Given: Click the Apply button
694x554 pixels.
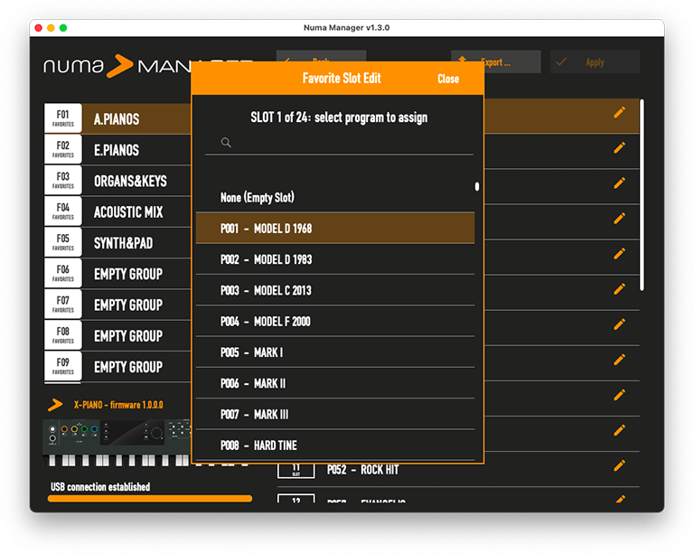Looking at the screenshot, I should point(595,62).
